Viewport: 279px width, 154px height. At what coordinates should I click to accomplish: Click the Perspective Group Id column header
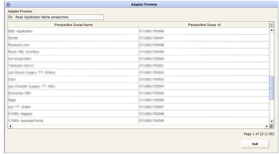click(204, 25)
